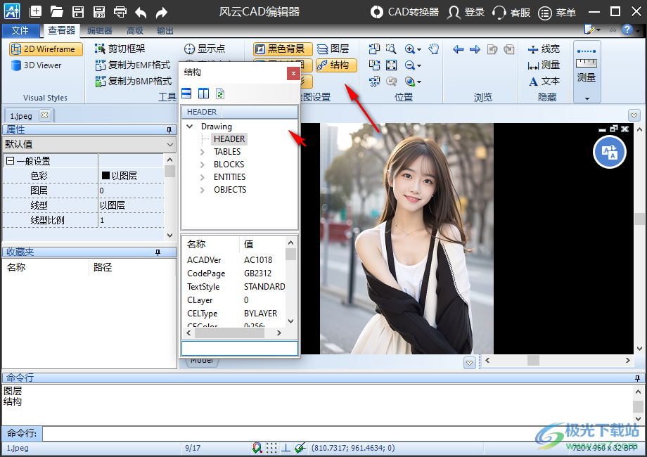The width and height of the screenshot is (647, 457).
Task: Contact 客服 customer service
Action: [512, 13]
